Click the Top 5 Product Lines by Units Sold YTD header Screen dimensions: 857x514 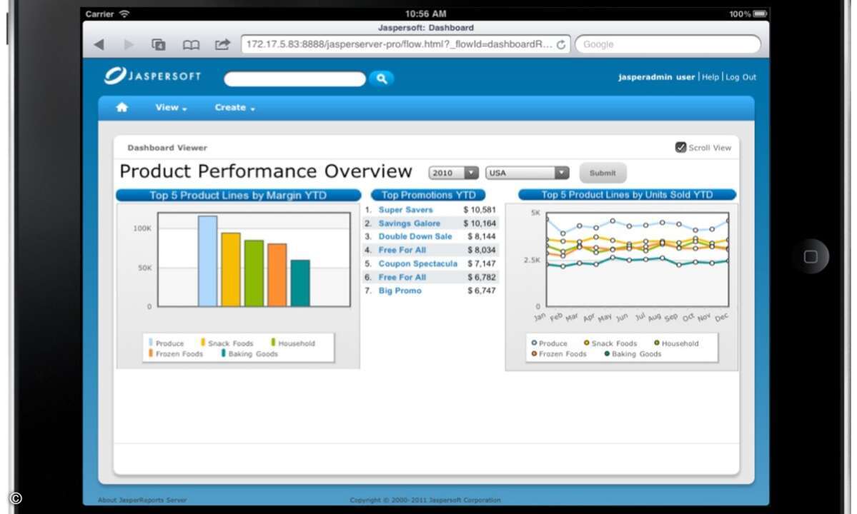point(627,195)
